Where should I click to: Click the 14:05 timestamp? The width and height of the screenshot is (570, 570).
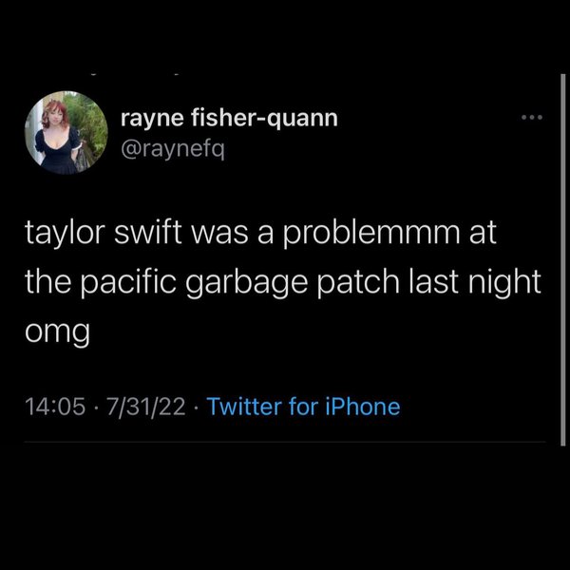pyautogui.click(x=55, y=406)
